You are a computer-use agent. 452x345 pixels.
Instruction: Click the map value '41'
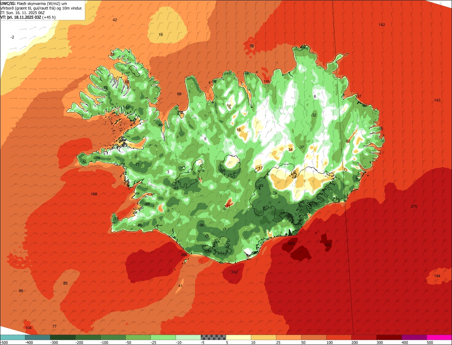(x=180, y=286)
